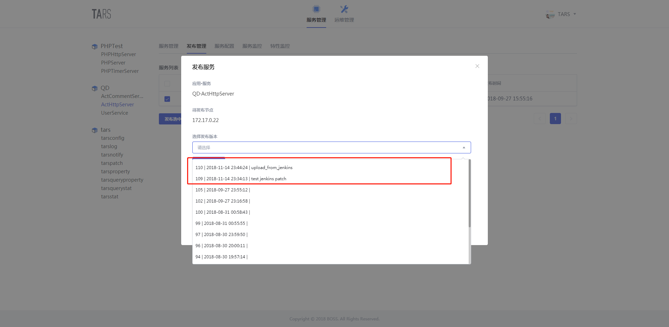Toggle the select-all checkbox in table header
Image resolution: width=669 pixels, height=327 pixels.
click(167, 84)
